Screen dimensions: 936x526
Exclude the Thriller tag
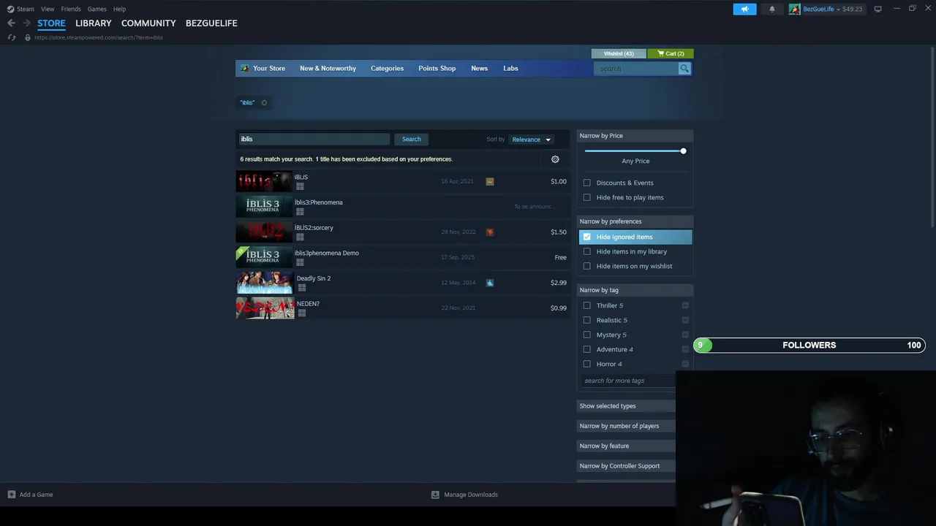685,305
